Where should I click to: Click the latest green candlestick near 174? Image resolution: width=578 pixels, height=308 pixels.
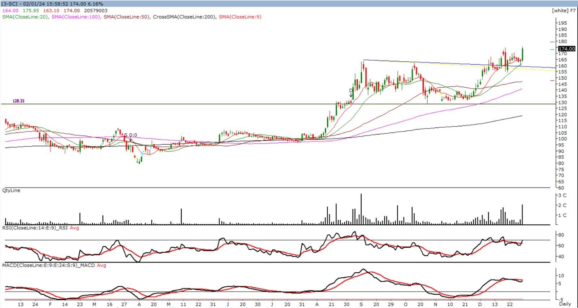tap(522, 54)
